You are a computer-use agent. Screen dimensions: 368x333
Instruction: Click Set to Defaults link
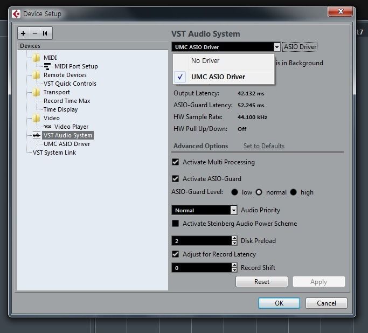pos(264,146)
